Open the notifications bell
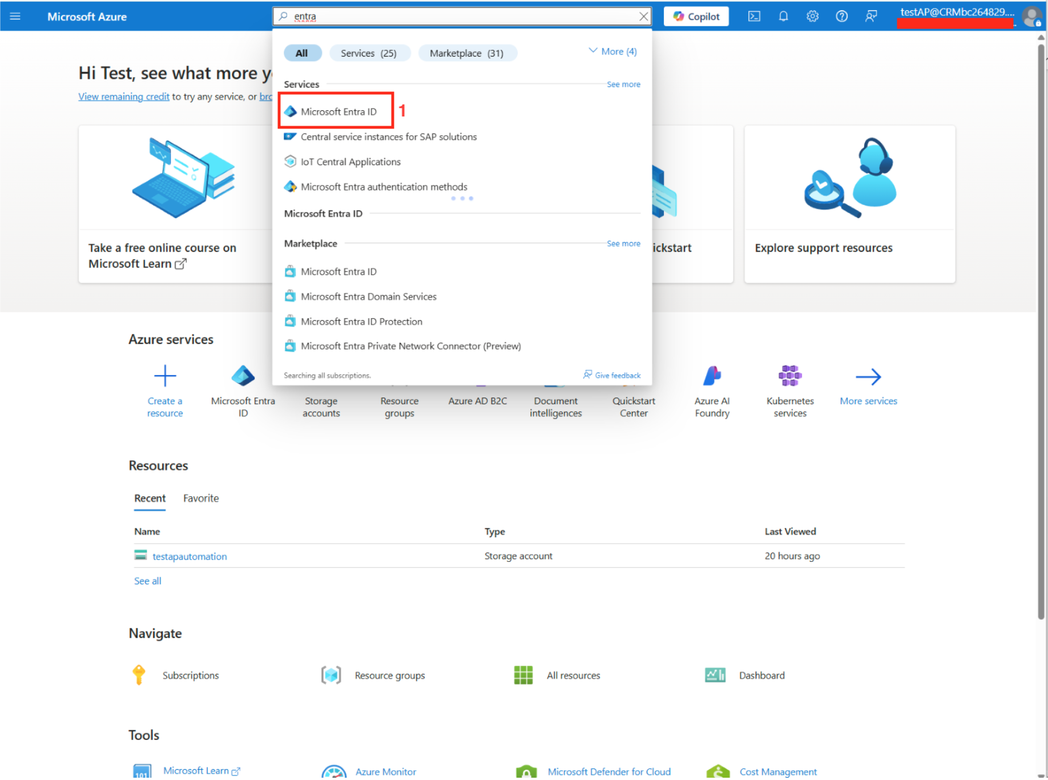The height and width of the screenshot is (780, 1048). (783, 17)
